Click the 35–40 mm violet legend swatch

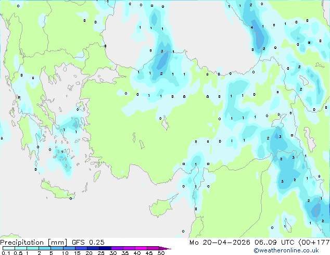tap(129, 248)
